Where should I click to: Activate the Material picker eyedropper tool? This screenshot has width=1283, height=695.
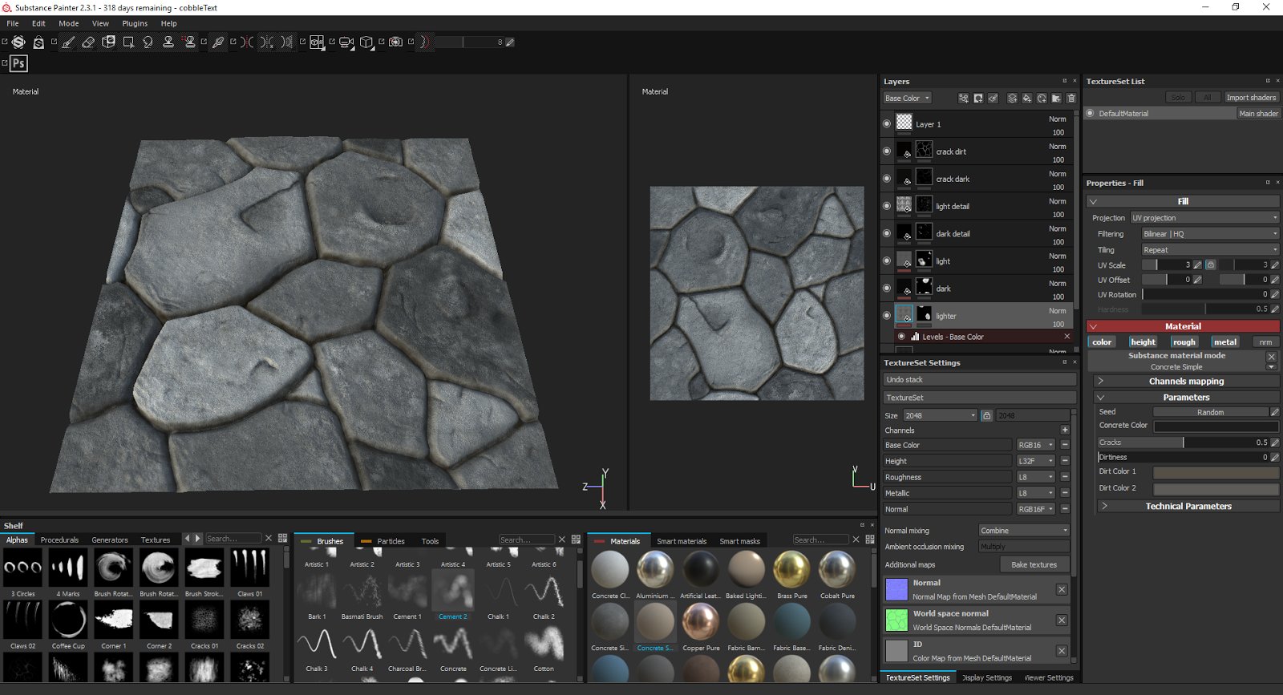click(218, 42)
